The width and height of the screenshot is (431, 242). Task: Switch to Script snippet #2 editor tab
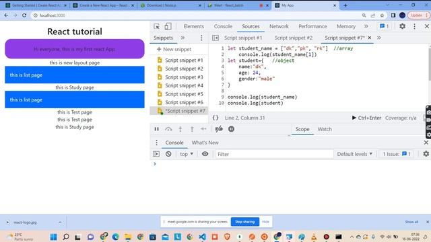pos(294,38)
